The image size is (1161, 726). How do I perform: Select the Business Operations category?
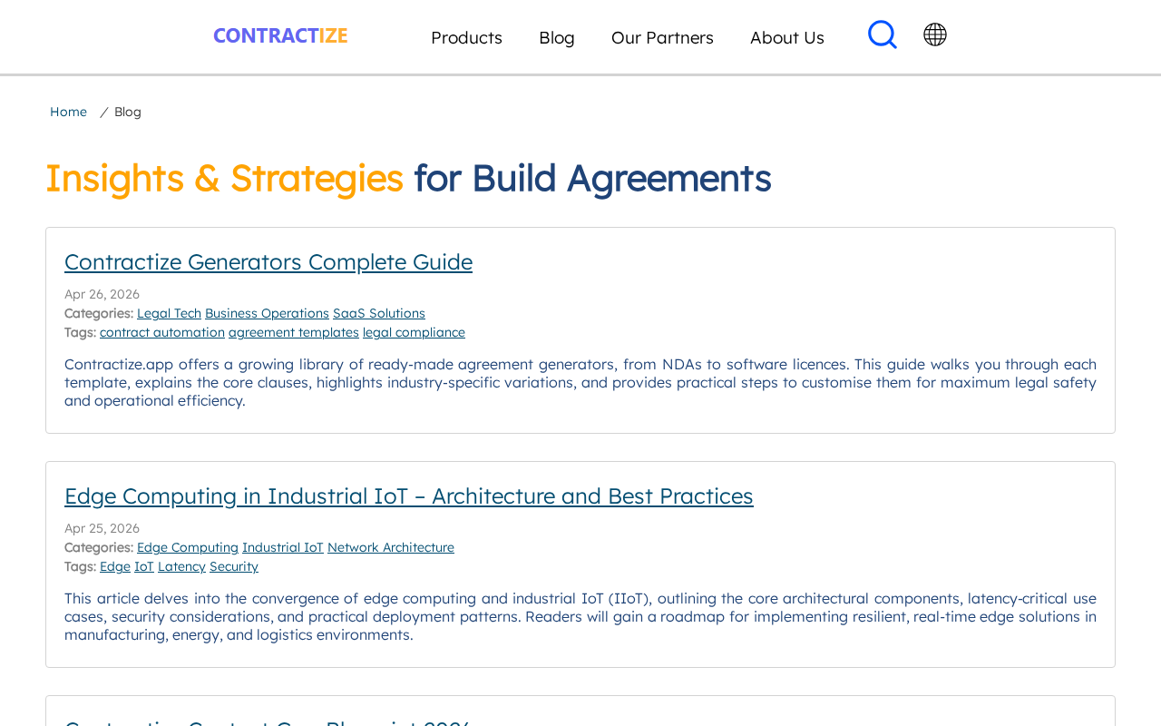[267, 313]
